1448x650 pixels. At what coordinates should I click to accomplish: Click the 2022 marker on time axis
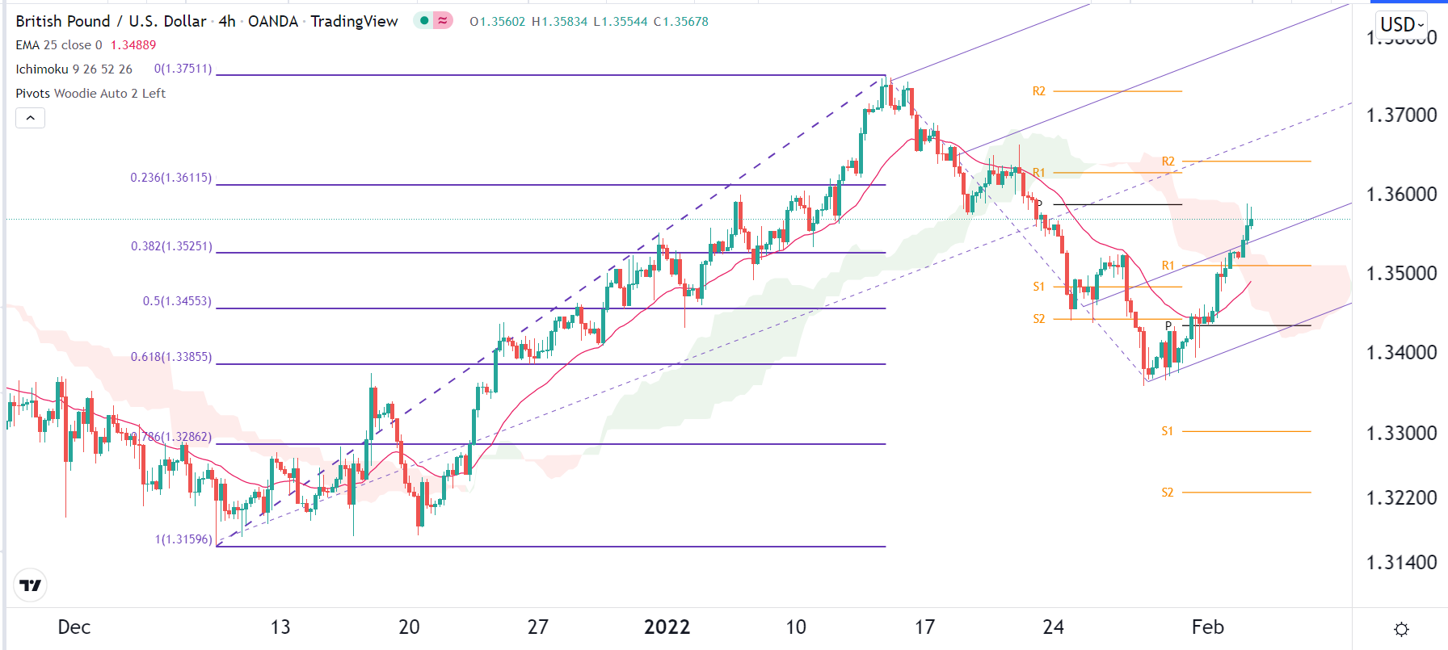667,627
